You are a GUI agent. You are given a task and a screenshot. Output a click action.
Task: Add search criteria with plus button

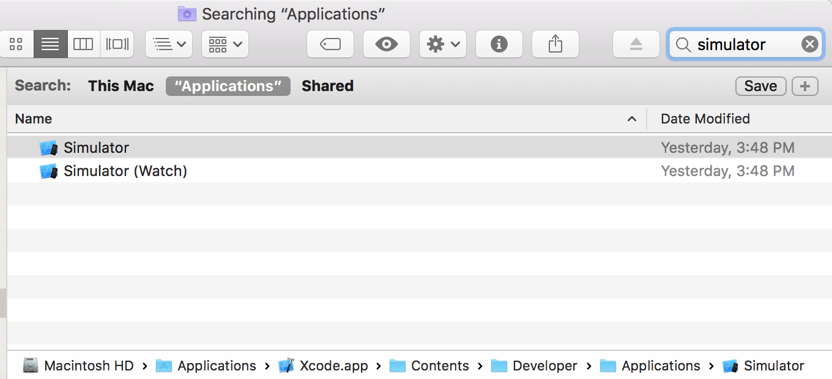click(x=805, y=86)
